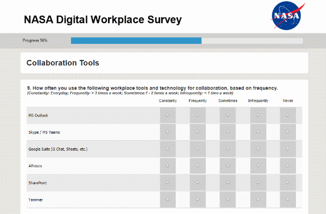Select Never for Yammer
This screenshot has height=214, width=326.
[287, 199]
